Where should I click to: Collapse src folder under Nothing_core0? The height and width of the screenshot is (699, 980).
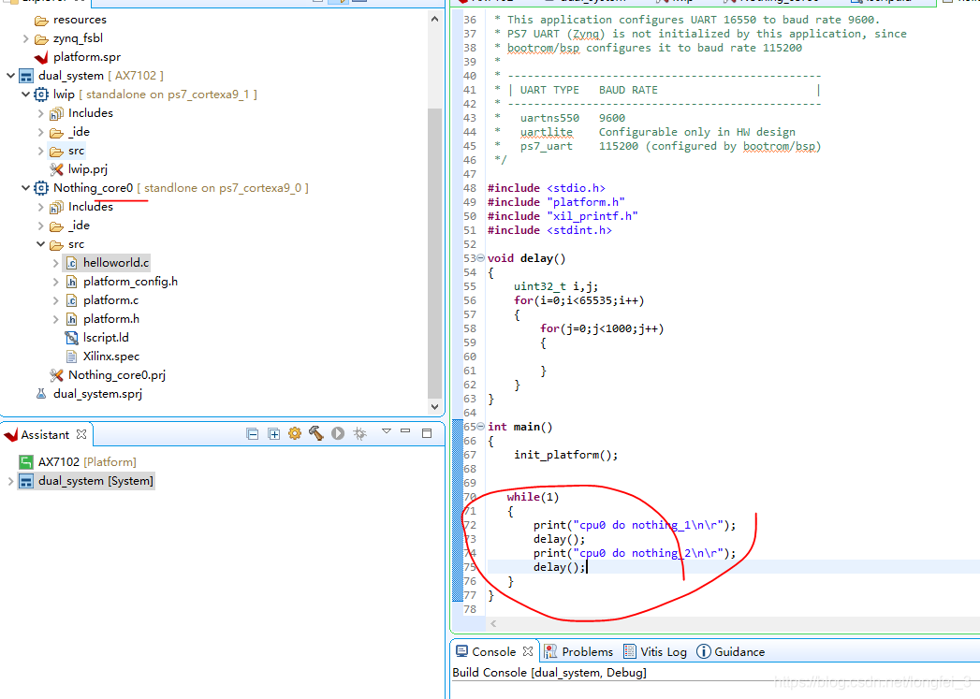click(40, 244)
